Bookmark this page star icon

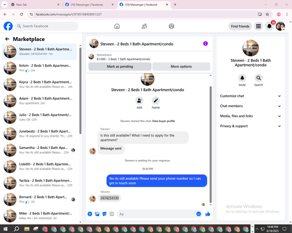pyautogui.click(x=267, y=14)
